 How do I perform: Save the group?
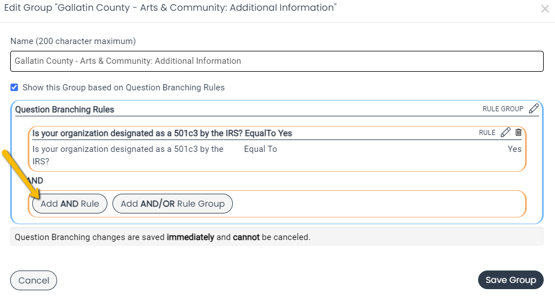pyautogui.click(x=511, y=280)
